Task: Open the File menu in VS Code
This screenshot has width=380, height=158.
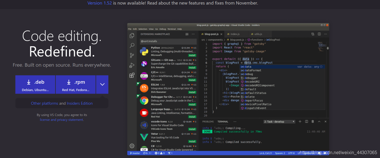Action: pos(130,29)
